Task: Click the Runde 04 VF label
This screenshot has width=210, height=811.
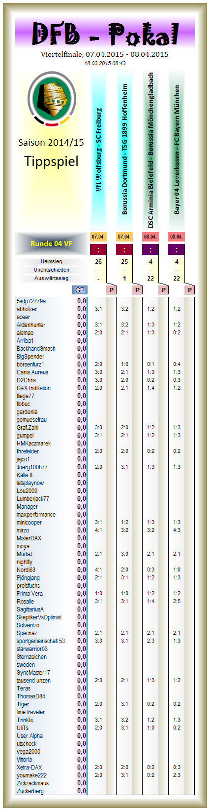Action: click(51, 243)
